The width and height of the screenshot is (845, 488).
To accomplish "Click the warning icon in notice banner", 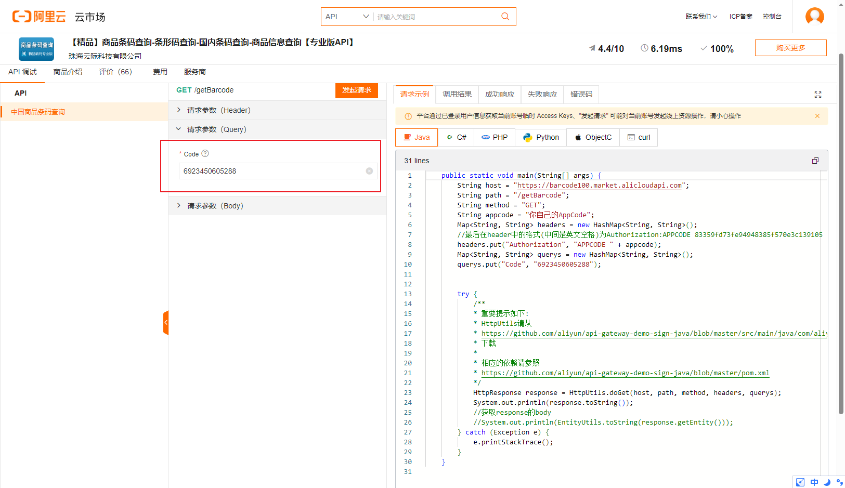I will (x=408, y=116).
